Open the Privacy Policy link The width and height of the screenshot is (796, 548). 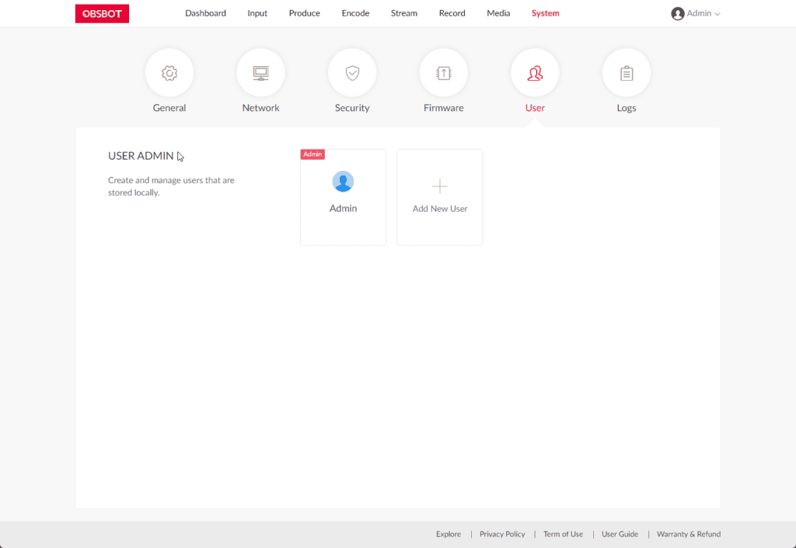(502, 534)
